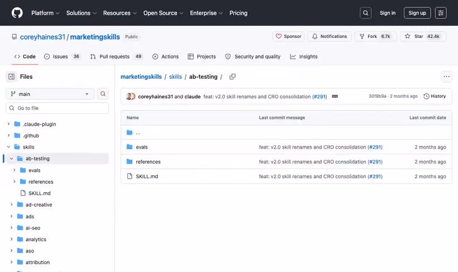Click the history clock icon
This screenshot has width=458, height=272.
point(426,96)
